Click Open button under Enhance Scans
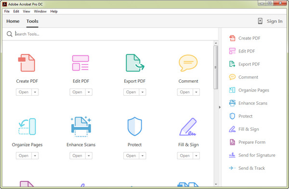289x189 pixels. pyautogui.click(x=78, y=156)
